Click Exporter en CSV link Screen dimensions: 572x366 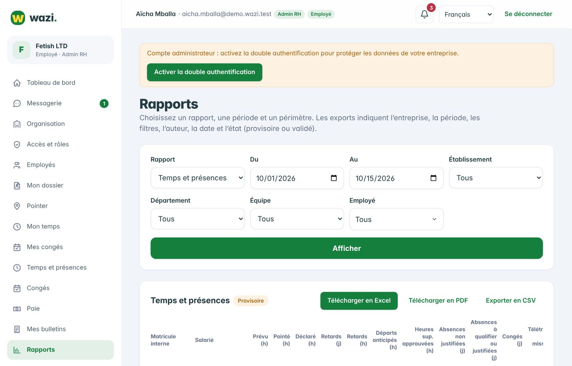click(511, 301)
